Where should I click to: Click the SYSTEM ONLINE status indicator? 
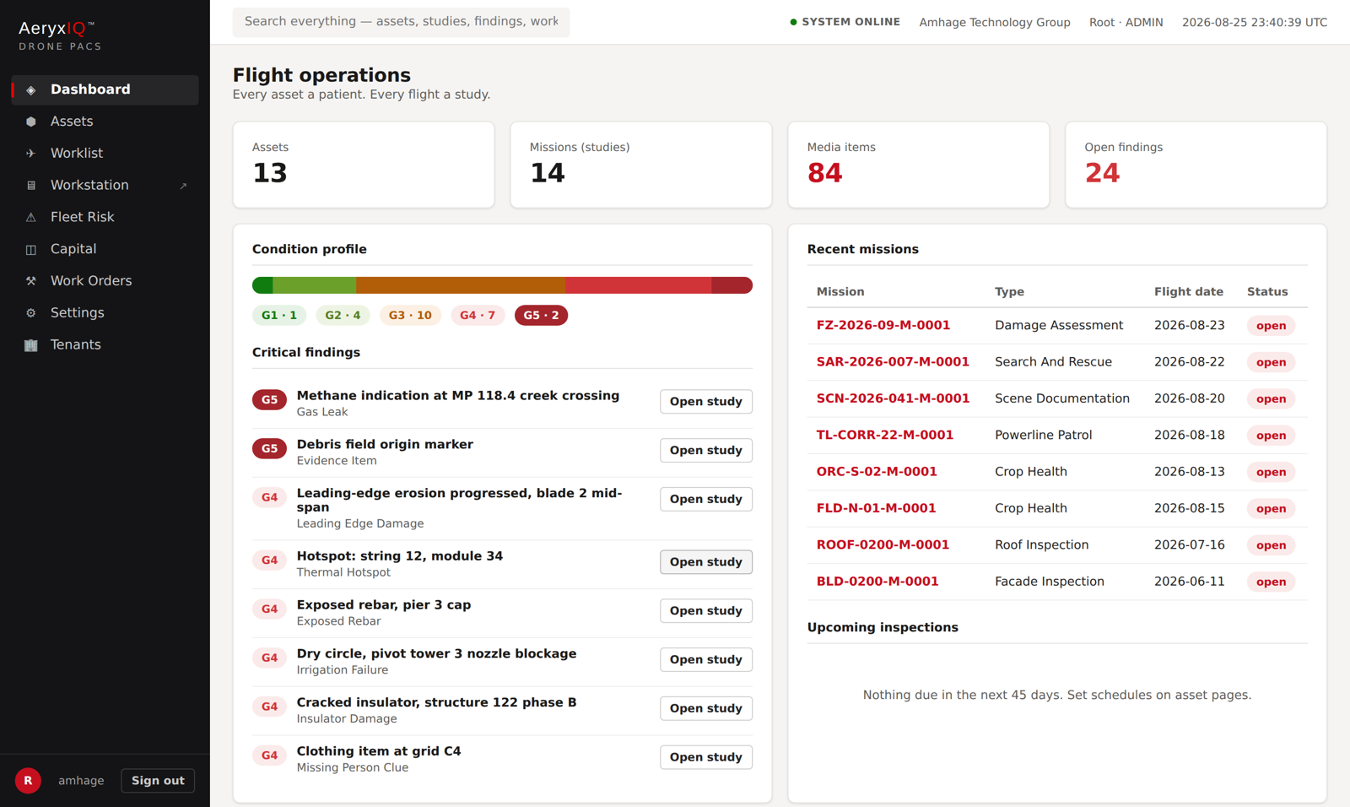pyautogui.click(x=845, y=22)
